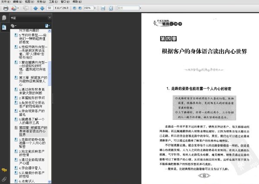Select bookmark 第三章 根据客户的外貌特征
The height and width of the screenshot is (184, 259).
(x=33, y=81)
